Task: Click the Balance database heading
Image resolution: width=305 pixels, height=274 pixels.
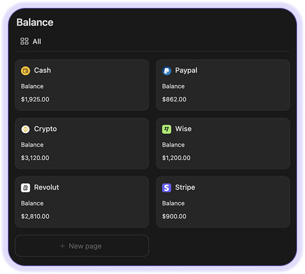Action: (x=35, y=22)
